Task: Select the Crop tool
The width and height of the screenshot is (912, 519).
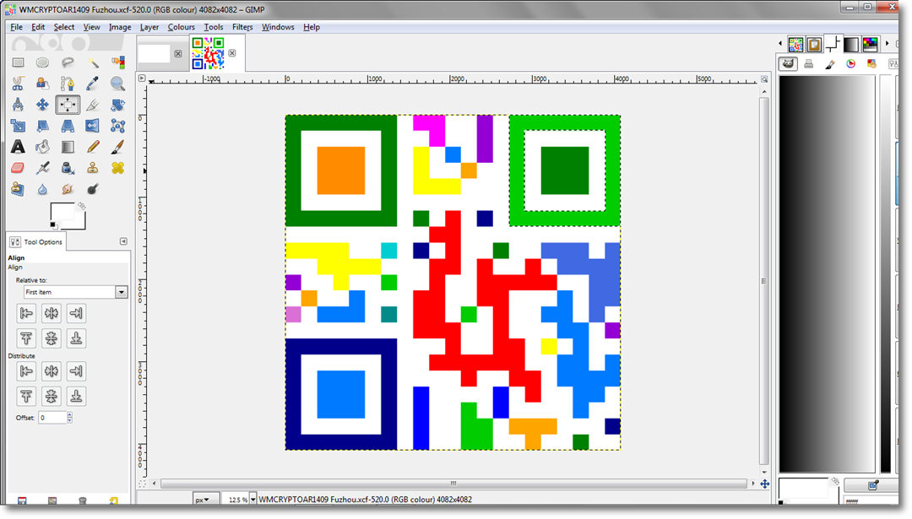Action: tap(93, 105)
